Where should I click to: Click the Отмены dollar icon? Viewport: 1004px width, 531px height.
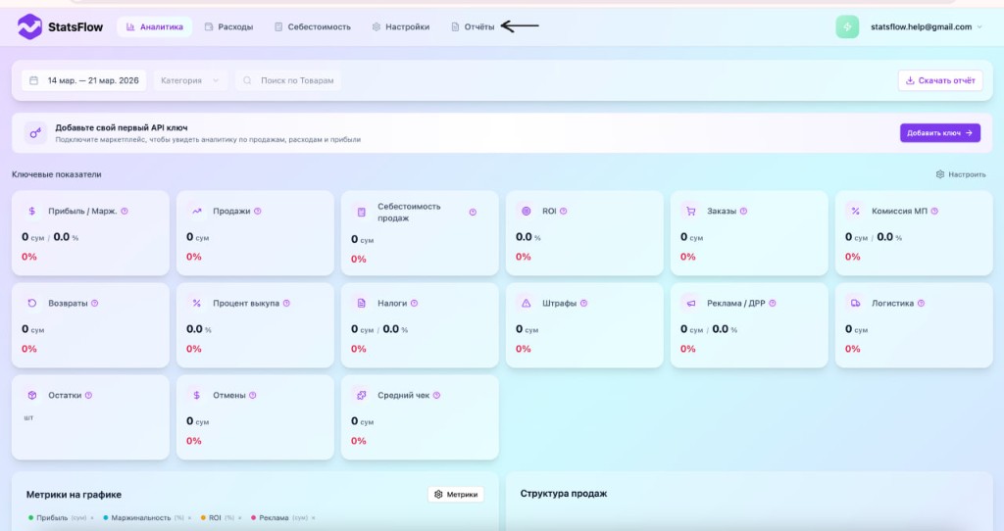[196, 396]
